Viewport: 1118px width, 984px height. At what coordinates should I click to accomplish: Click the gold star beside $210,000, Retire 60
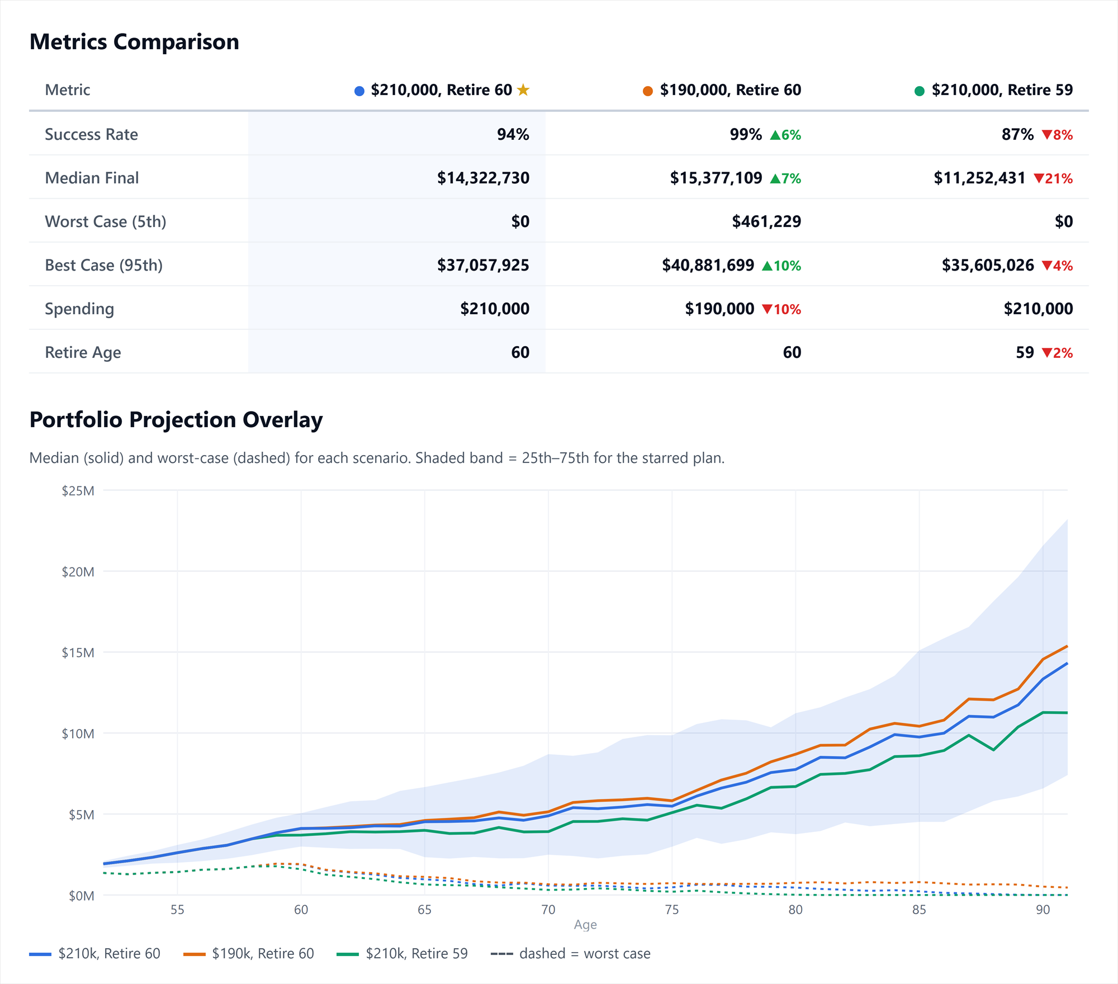pyautogui.click(x=523, y=89)
